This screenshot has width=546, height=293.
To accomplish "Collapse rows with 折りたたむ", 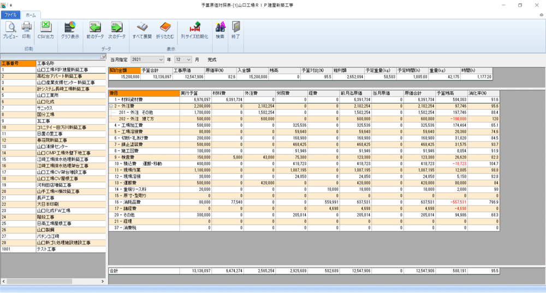I will pos(165,30).
